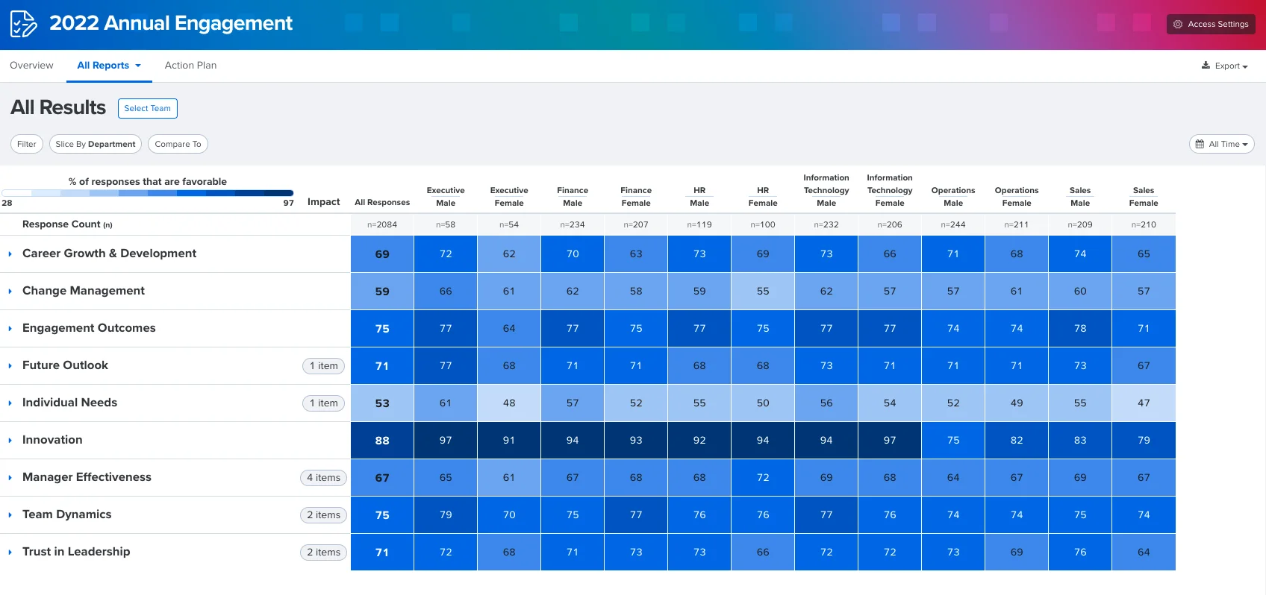The width and height of the screenshot is (1266, 595).
Task: Switch to the Overview tab
Action: click(31, 66)
